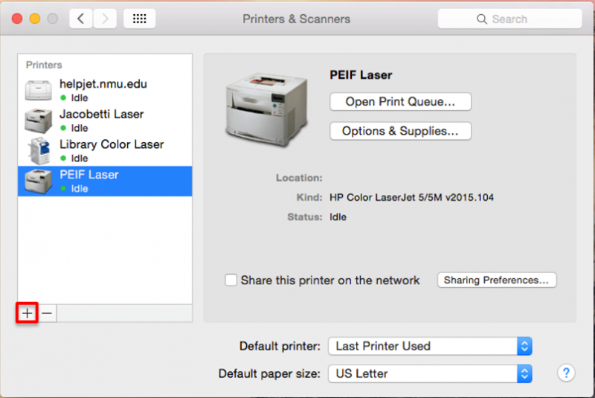
Task: Click the helpjet.nmu.edu printer icon
Action: (x=39, y=90)
